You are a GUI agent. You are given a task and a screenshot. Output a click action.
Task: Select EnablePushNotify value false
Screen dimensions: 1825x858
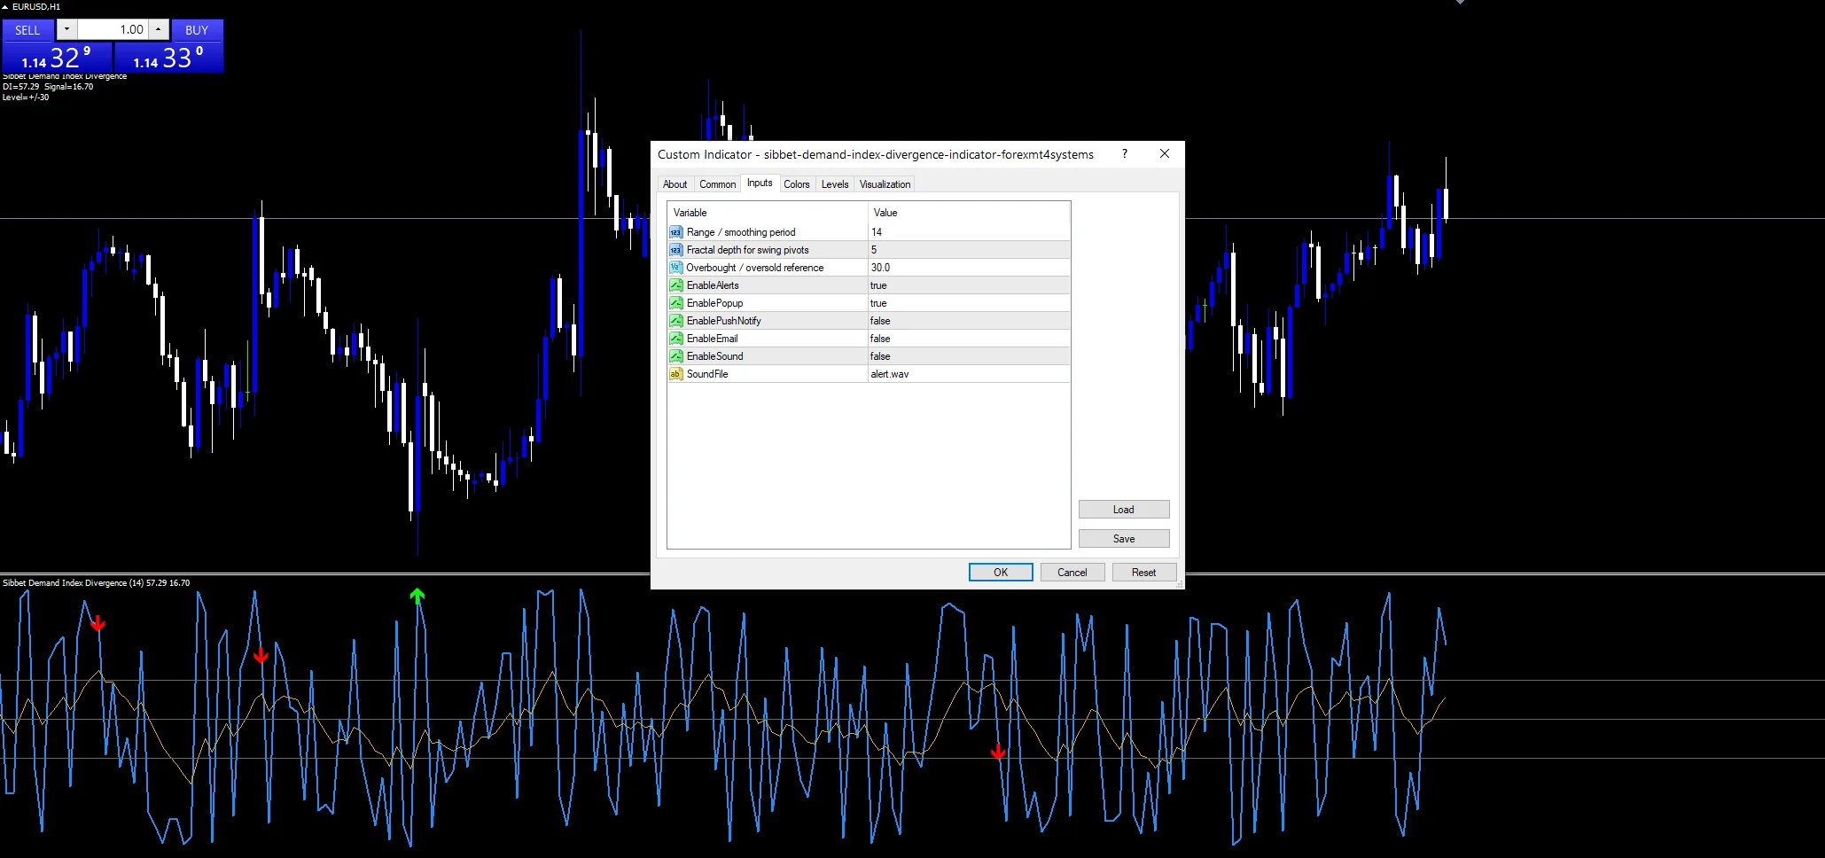[969, 321]
